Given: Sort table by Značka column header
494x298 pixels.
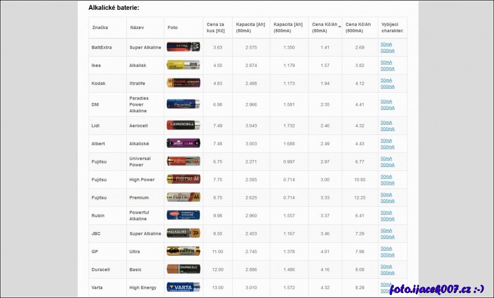Looking at the screenshot, I should pyautogui.click(x=100, y=28).
